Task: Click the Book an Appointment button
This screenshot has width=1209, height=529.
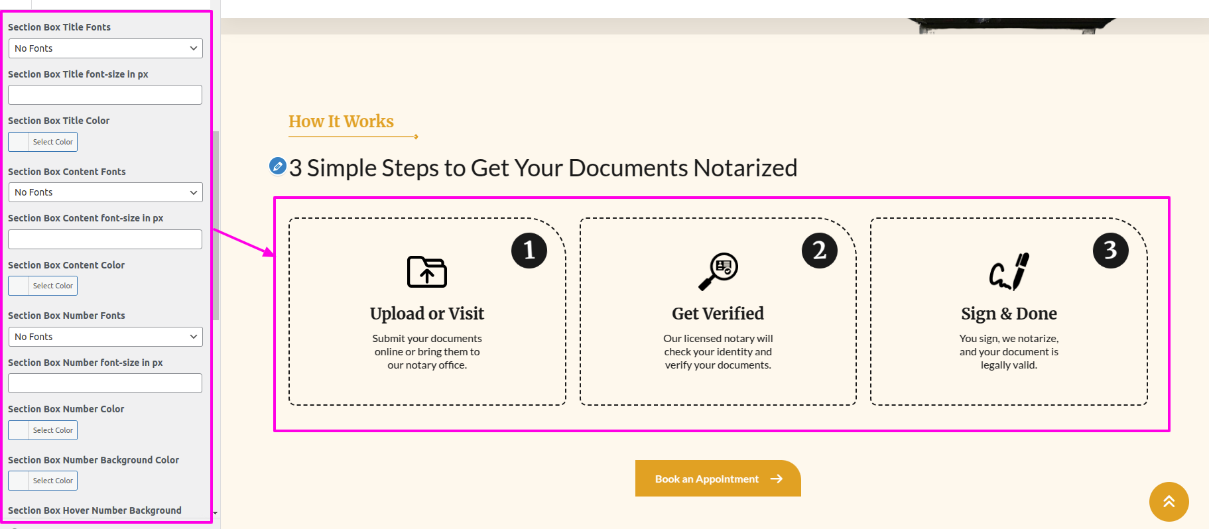Action: click(x=718, y=479)
